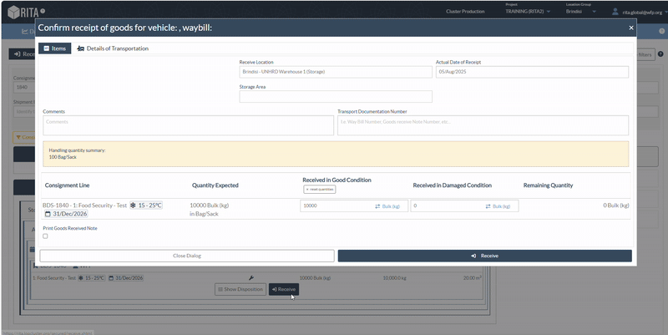
Task: Switch unit for good condition quantity
Action: pyautogui.click(x=387, y=206)
